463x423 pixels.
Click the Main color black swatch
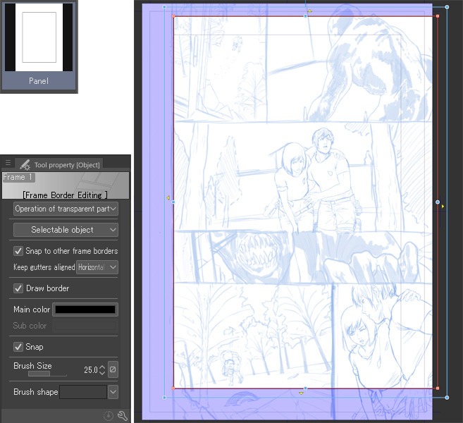(x=85, y=309)
